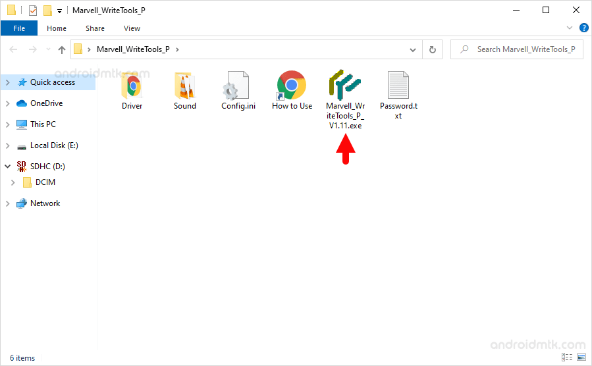
Task: Open the How to Use Chrome shortcut
Action: (292, 86)
